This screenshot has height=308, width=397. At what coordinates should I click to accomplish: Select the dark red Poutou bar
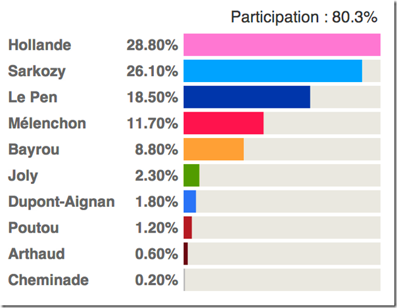point(188,227)
